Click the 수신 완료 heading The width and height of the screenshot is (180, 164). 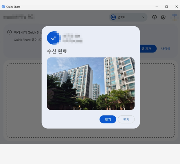pyautogui.click(x=57, y=51)
